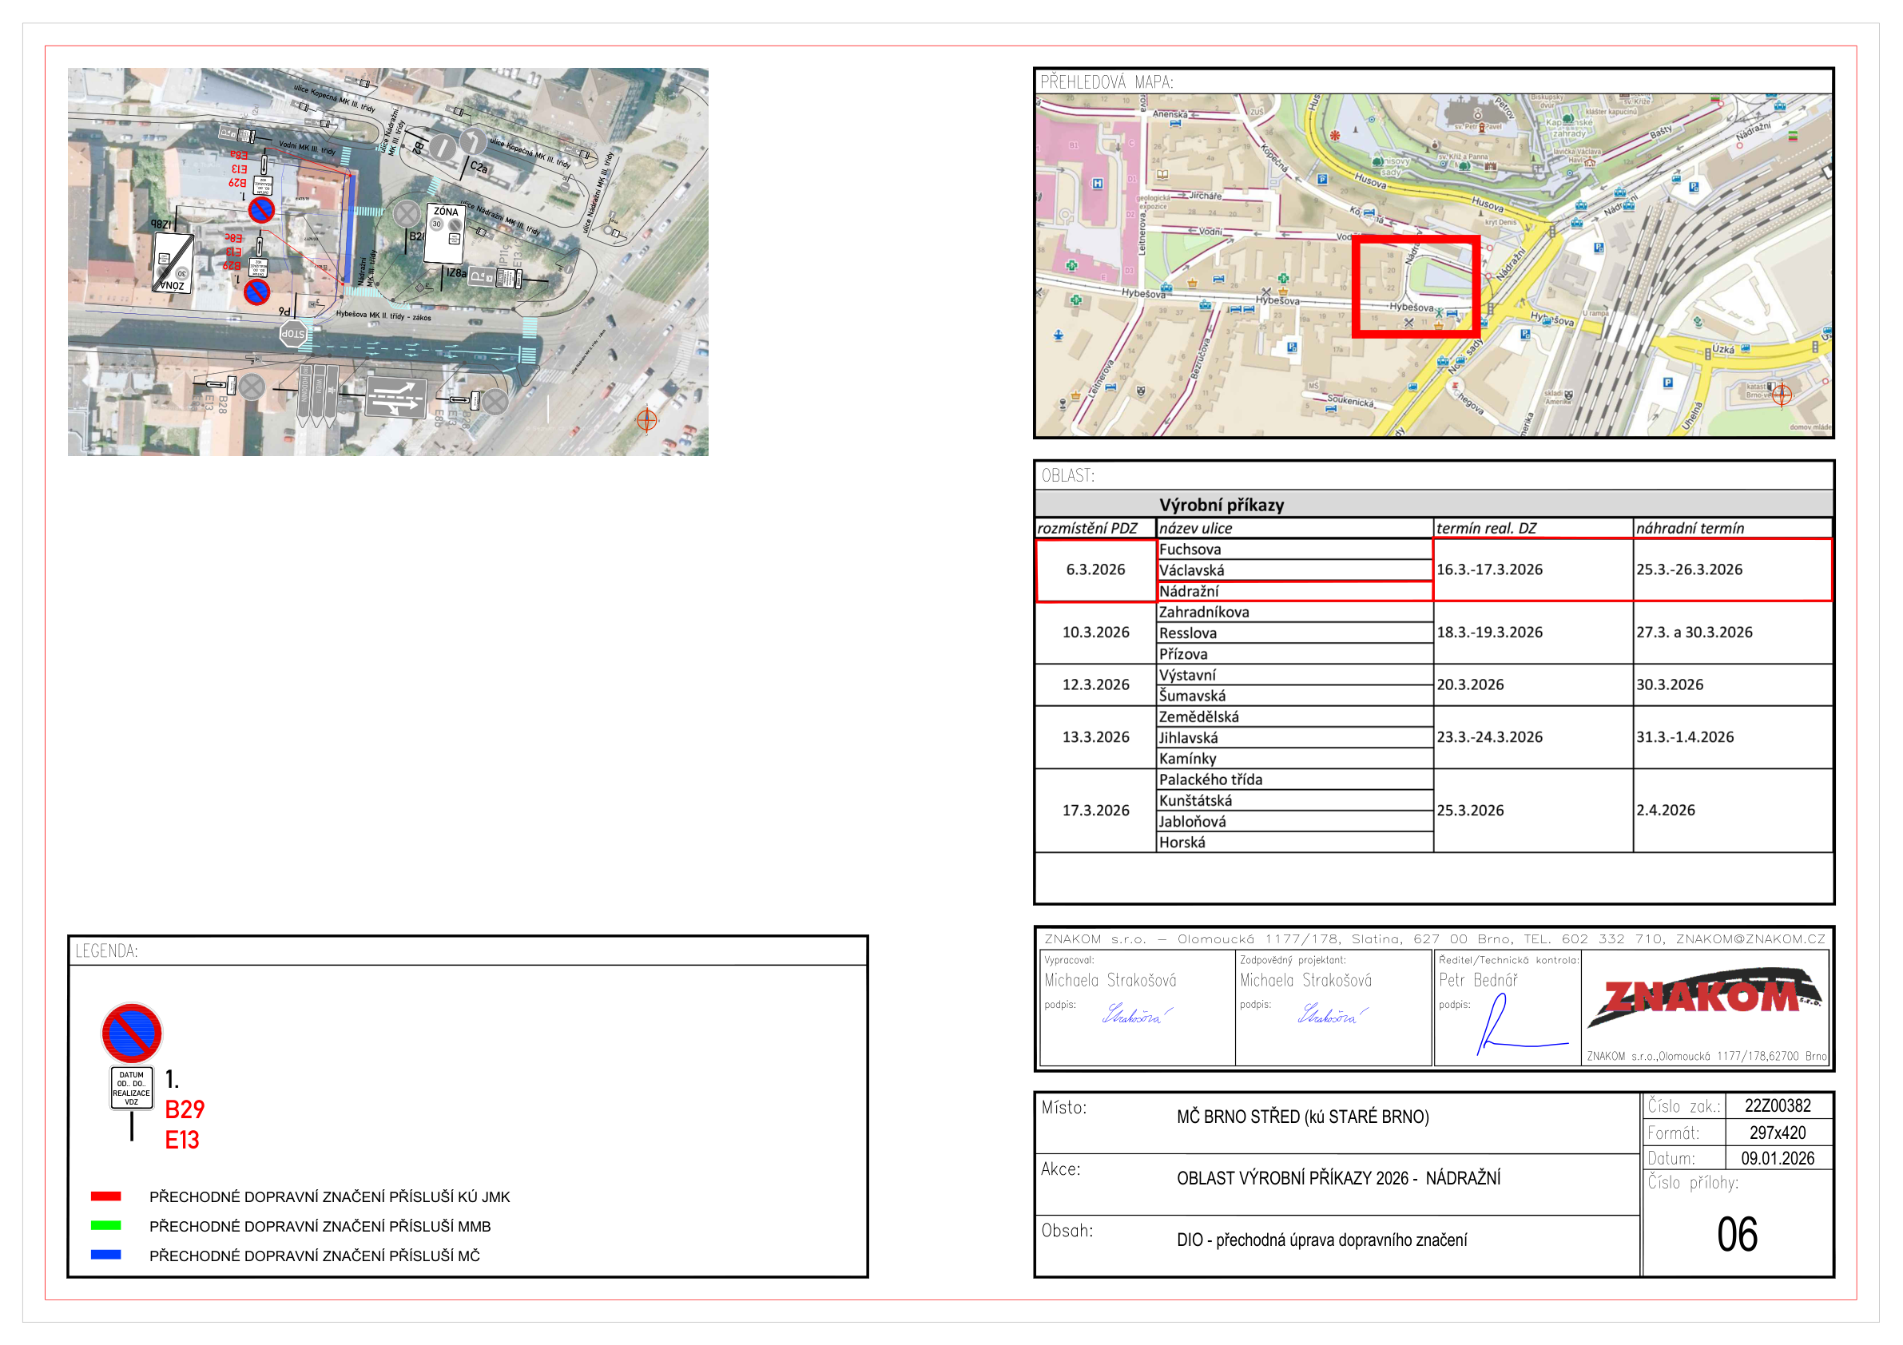Click the no-parking B29 sign in the legend
The height and width of the screenshot is (1345, 1903).
tap(132, 1033)
